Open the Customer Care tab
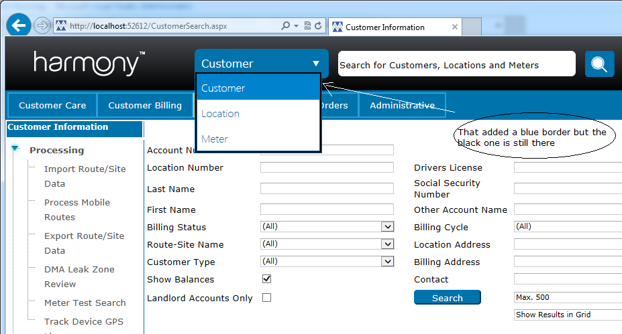622x334 pixels. pyautogui.click(x=52, y=105)
